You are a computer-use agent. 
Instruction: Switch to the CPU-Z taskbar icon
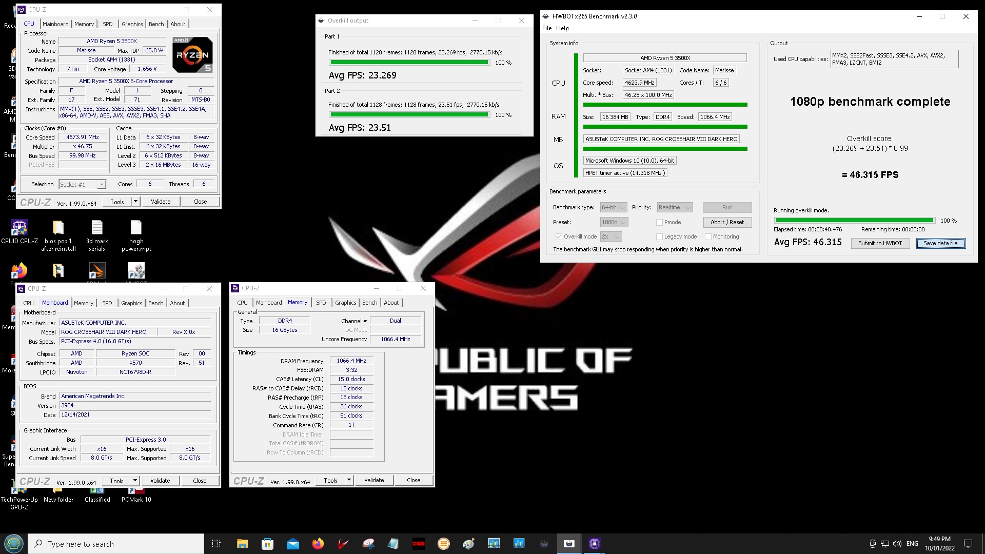[x=594, y=544]
